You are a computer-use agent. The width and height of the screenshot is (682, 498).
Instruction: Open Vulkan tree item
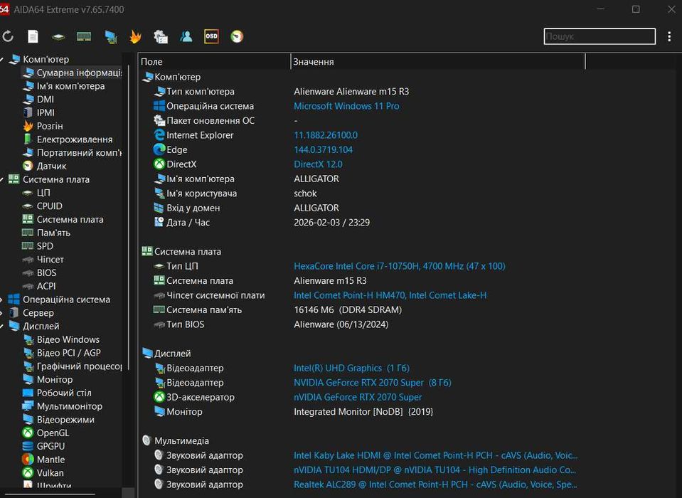pyautogui.click(x=43, y=473)
